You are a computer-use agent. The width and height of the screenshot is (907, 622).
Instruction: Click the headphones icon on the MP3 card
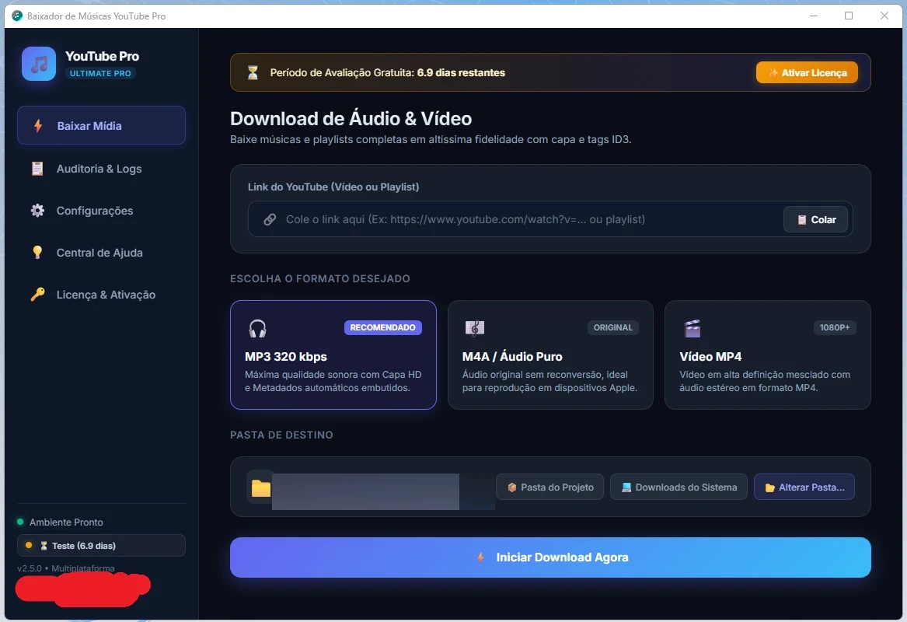point(257,328)
